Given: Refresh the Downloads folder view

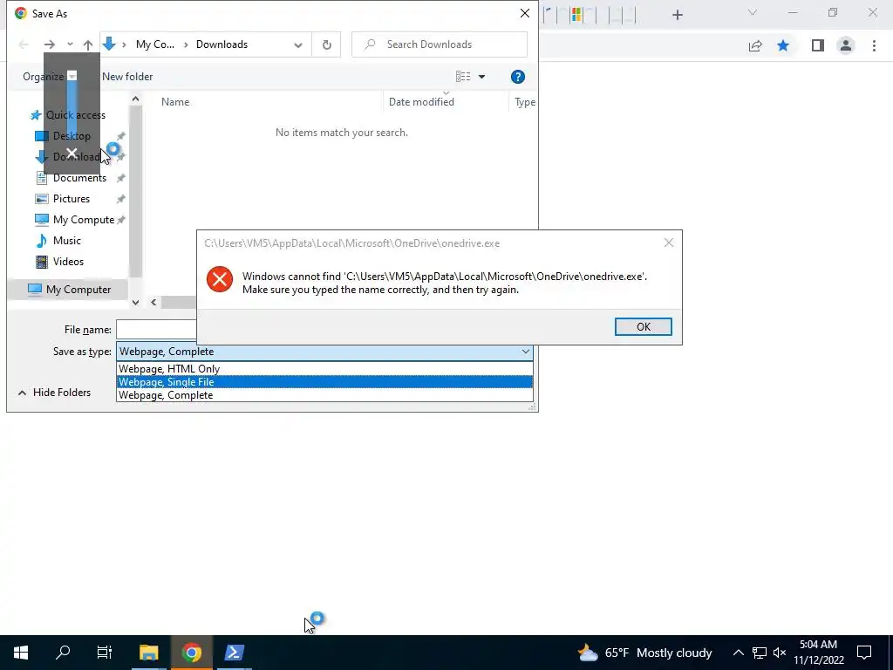Looking at the screenshot, I should click(326, 44).
